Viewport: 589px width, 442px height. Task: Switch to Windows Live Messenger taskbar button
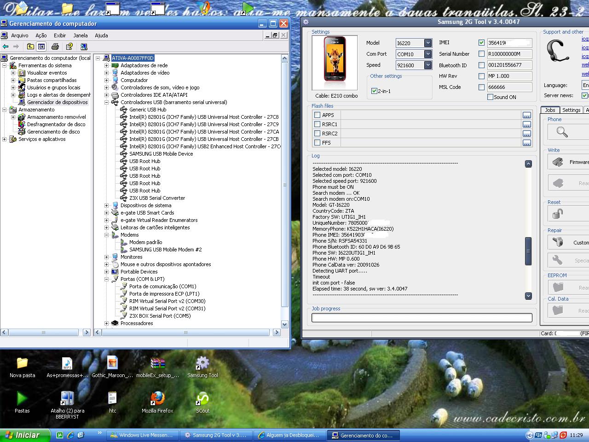[x=142, y=435]
